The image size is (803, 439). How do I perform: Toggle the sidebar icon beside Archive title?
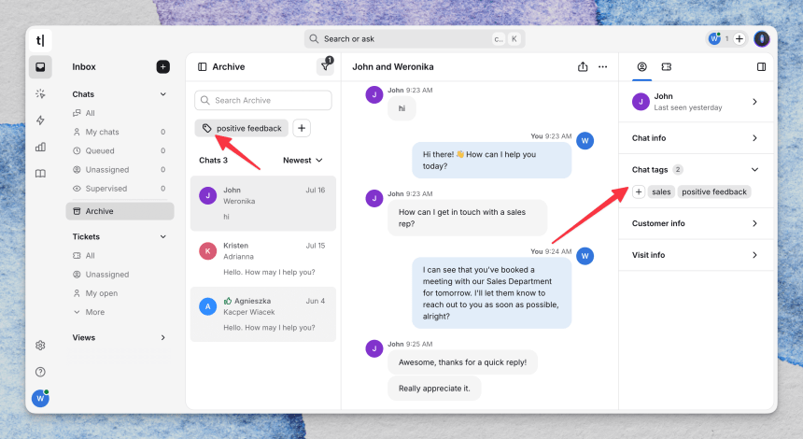pos(203,67)
